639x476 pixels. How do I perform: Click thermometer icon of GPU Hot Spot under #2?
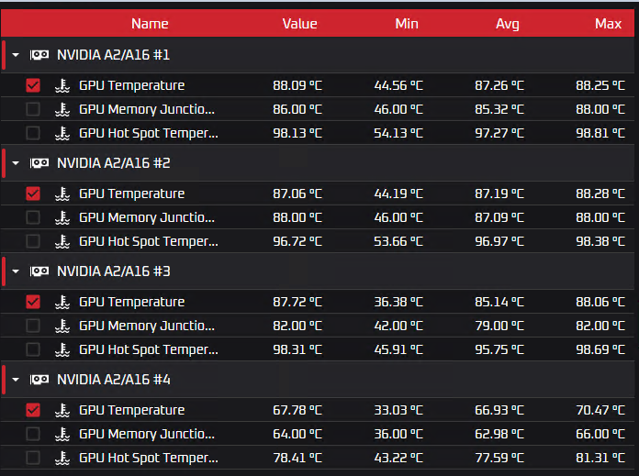tap(62, 241)
